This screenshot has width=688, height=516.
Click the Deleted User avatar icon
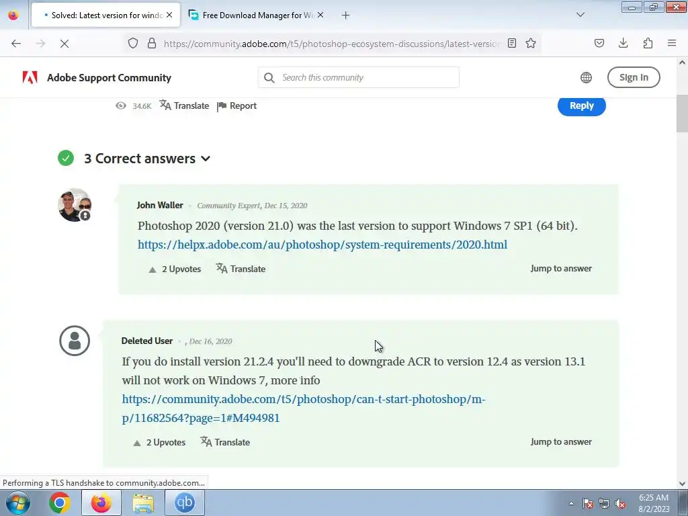(x=75, y=341)
